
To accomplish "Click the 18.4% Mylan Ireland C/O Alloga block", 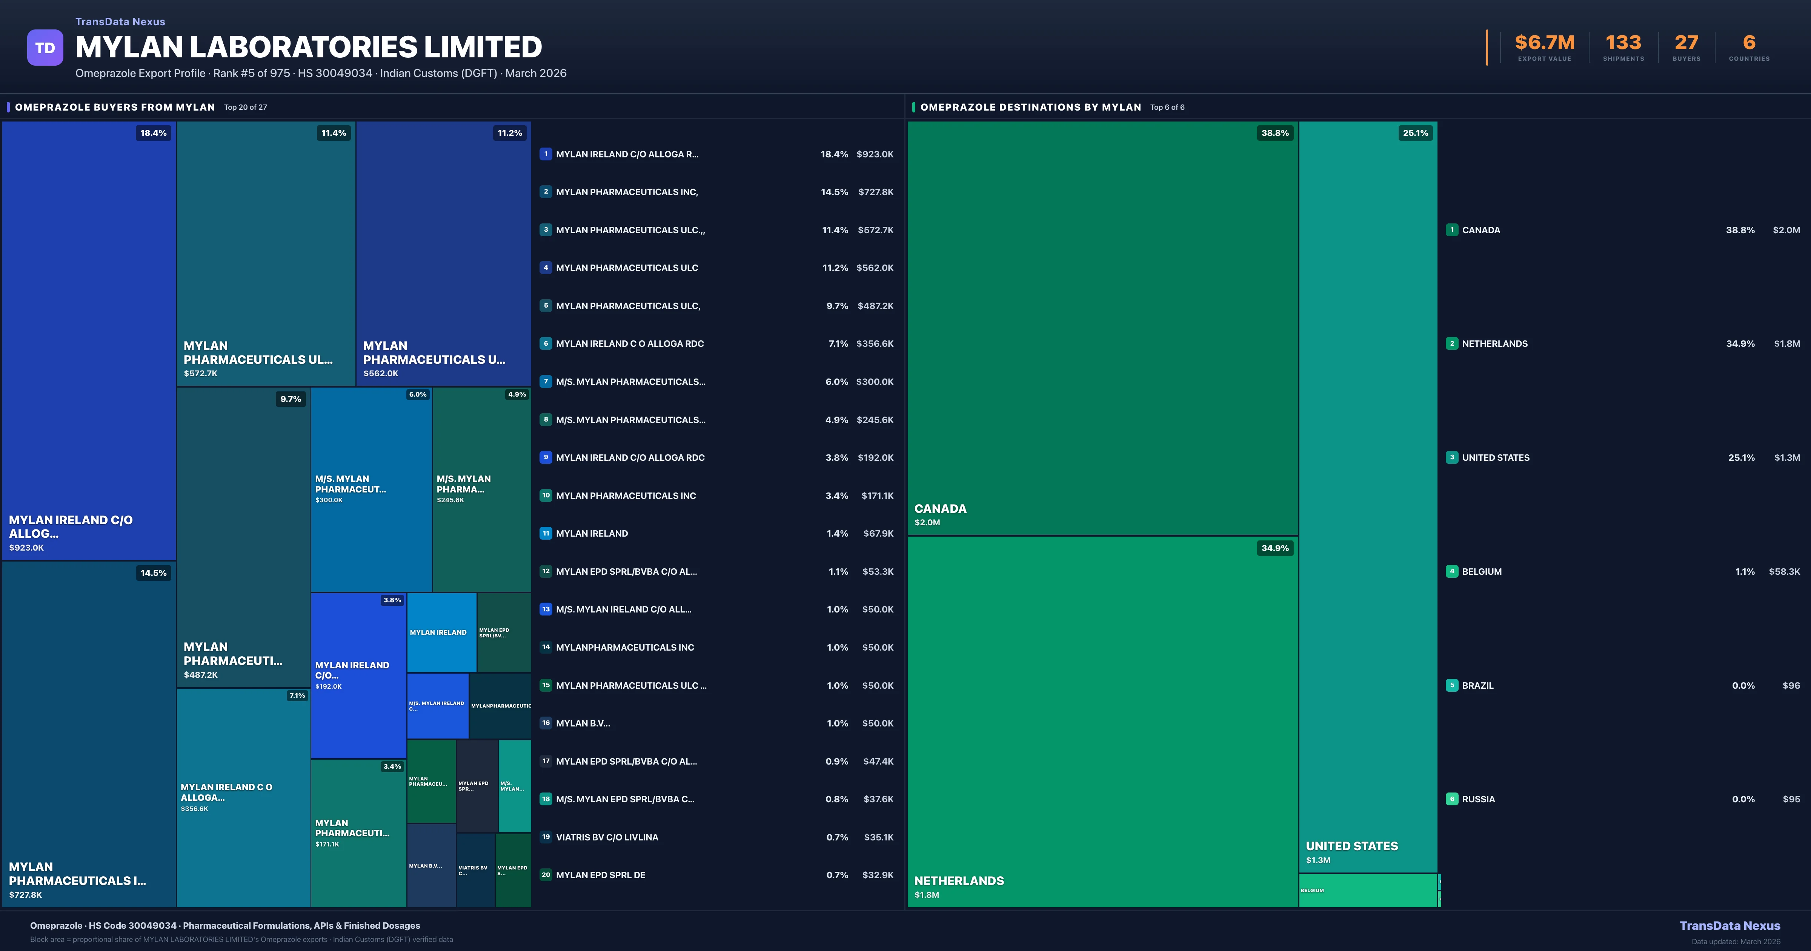I will click(x=89, y=340).
